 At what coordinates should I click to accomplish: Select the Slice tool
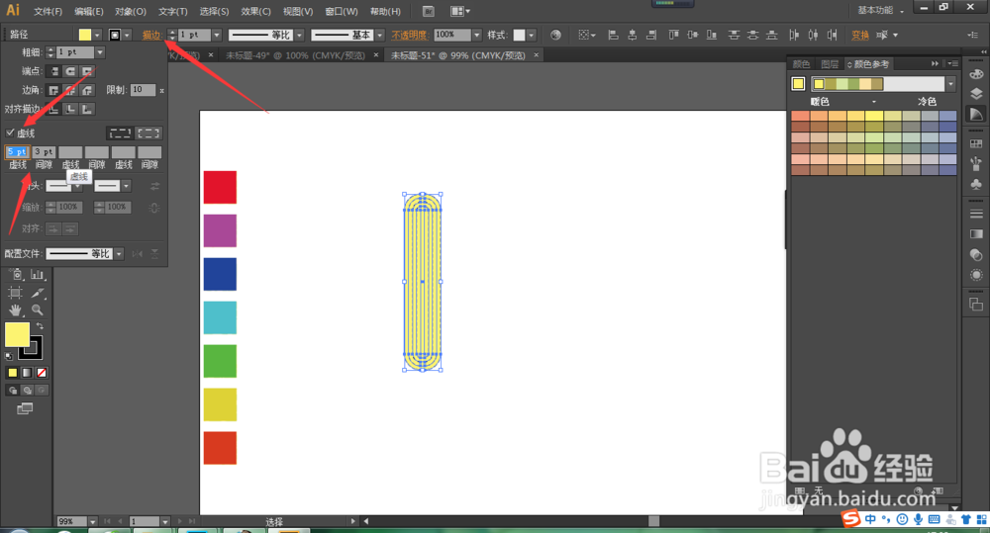38,293
